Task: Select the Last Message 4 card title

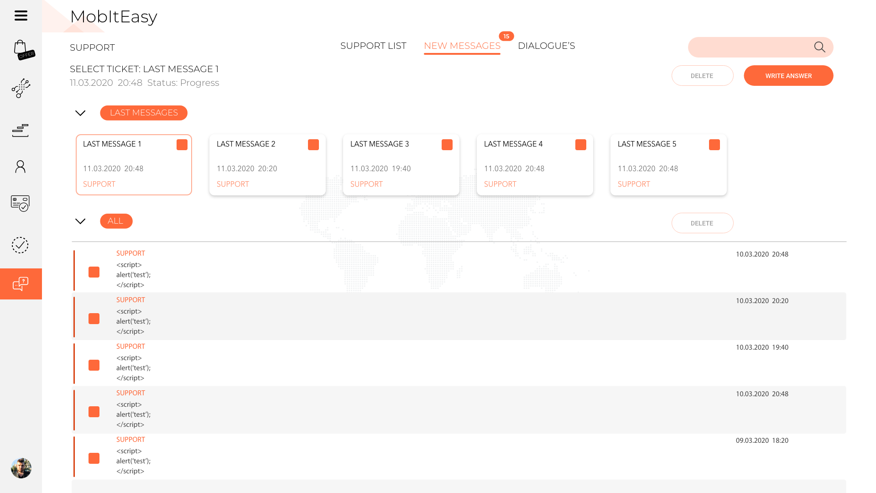Action: pos(513,144)
